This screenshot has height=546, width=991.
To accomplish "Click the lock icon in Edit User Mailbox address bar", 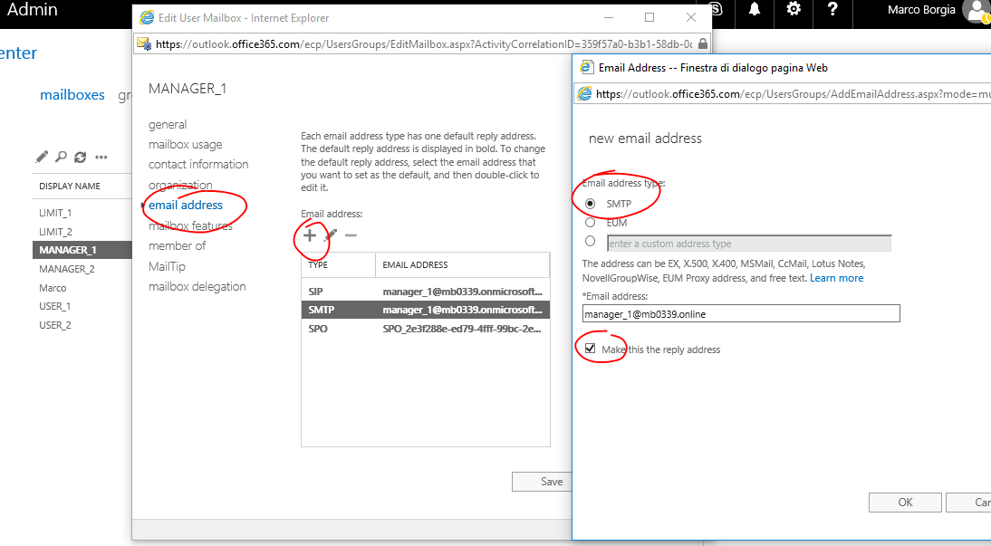I will [x=702, y=44].
